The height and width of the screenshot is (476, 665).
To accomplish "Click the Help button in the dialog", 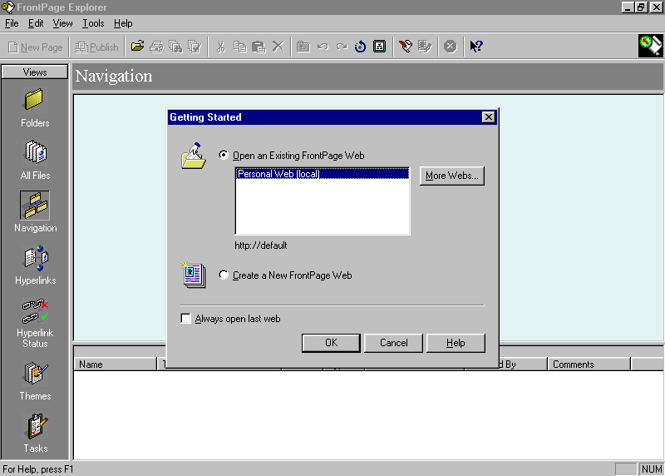I will [x=456, y=343].
